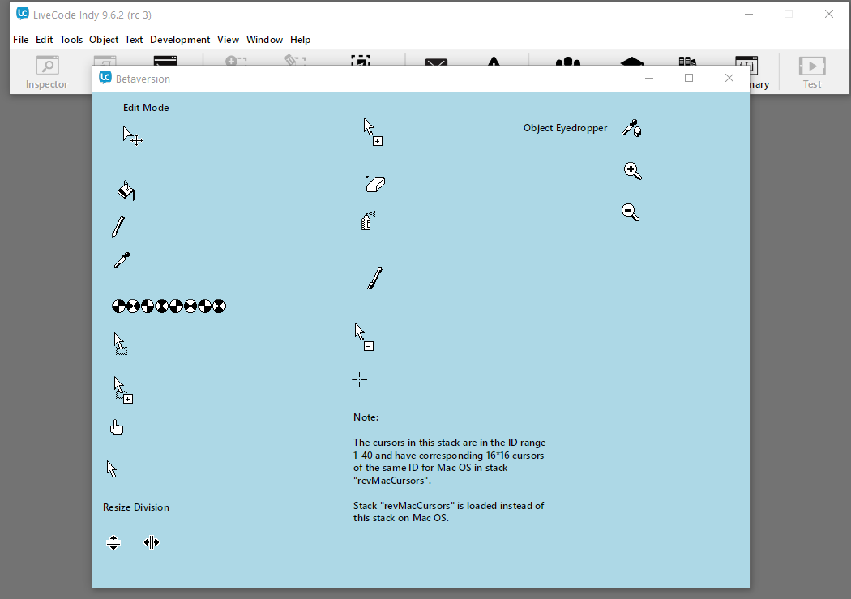Click the row of busy beachball cursors

169,306
